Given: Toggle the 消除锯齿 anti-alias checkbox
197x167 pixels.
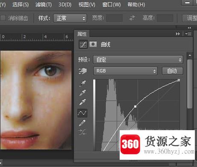Looking at the screenshot, I should click(x=3, y=18).
